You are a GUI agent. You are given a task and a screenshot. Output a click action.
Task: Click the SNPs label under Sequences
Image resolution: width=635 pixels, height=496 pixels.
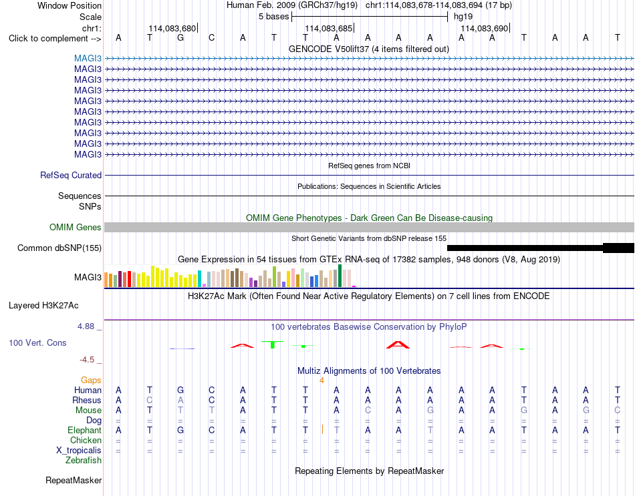point(90,207)
